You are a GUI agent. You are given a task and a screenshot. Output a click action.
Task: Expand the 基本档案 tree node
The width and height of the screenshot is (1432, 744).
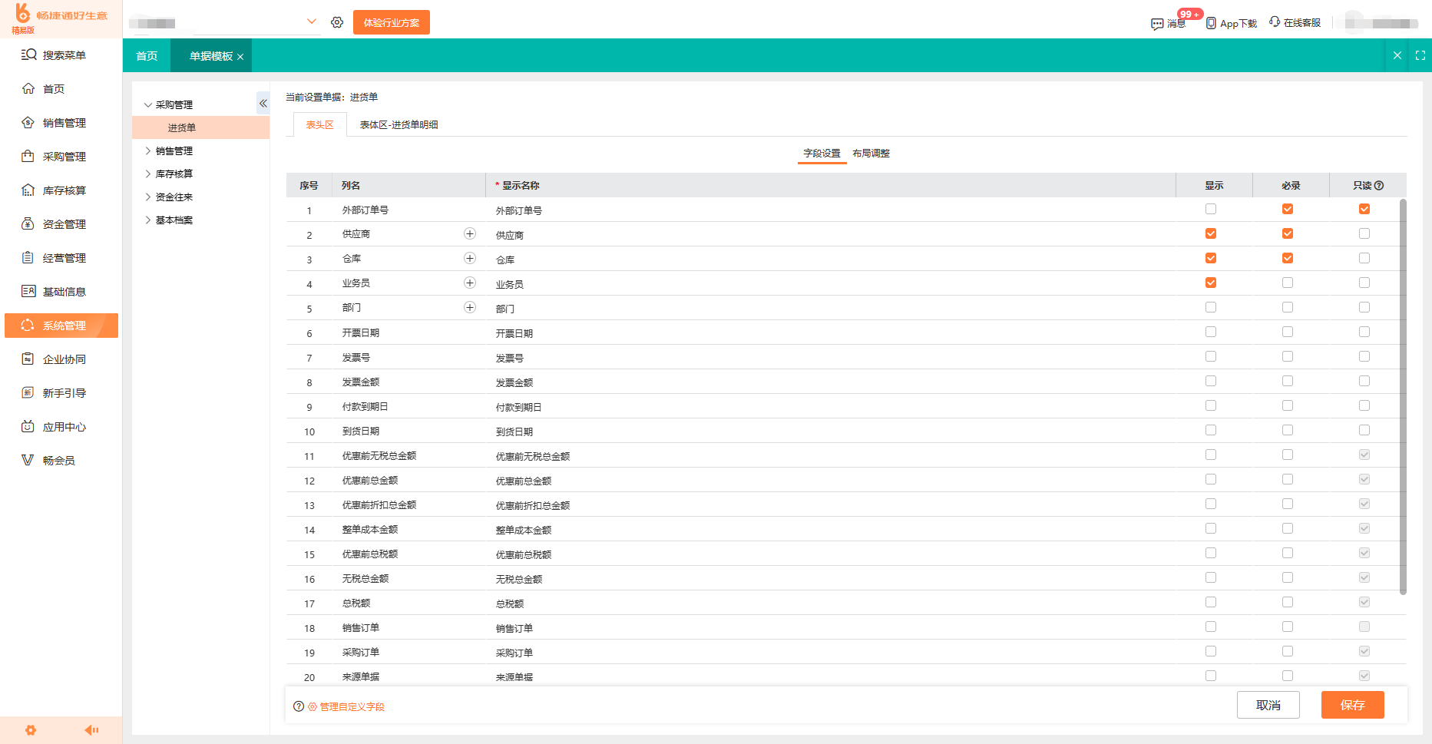pos(148,220)
